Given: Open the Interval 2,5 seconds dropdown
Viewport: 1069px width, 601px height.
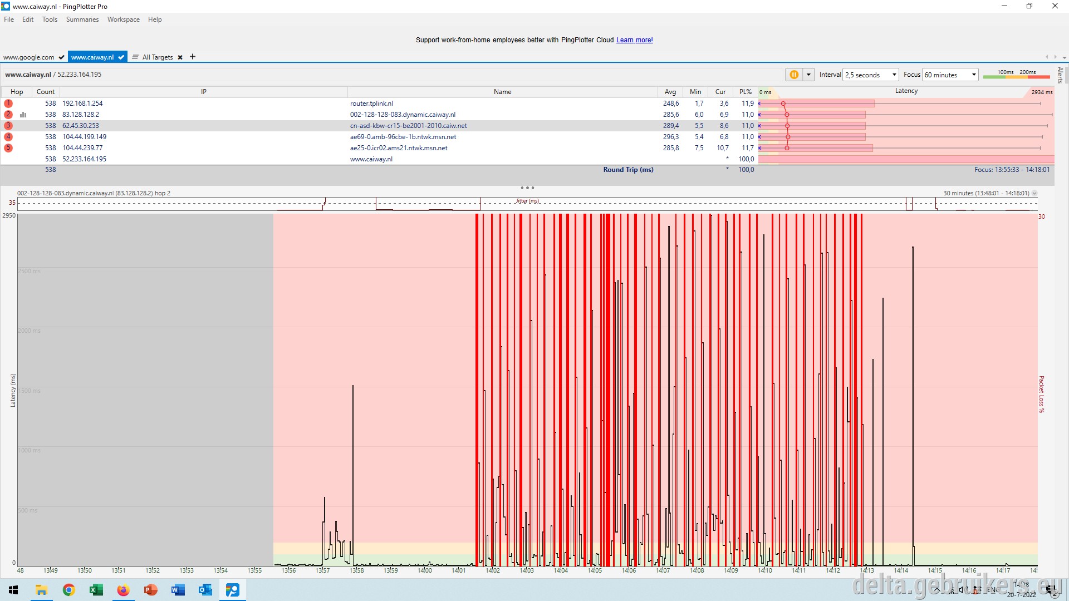Looking at the screenshot, I should click(871, 75).
